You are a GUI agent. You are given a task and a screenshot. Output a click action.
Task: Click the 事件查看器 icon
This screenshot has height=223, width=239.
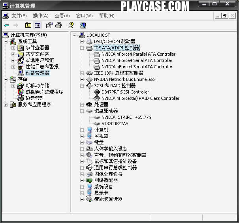click(21, 48)
